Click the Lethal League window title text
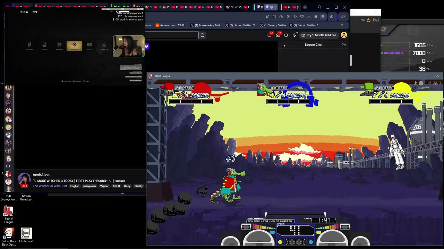This screenshot has height=249, width=444. (162, 76)
